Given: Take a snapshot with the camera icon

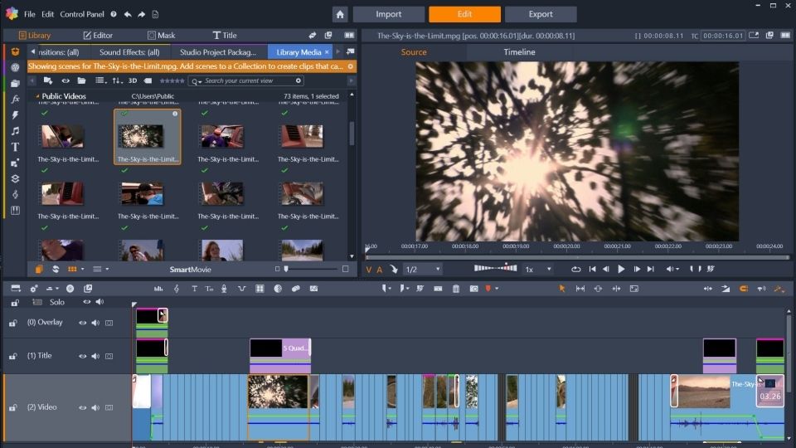Looking at the screenshot, I should coord(473,289).
